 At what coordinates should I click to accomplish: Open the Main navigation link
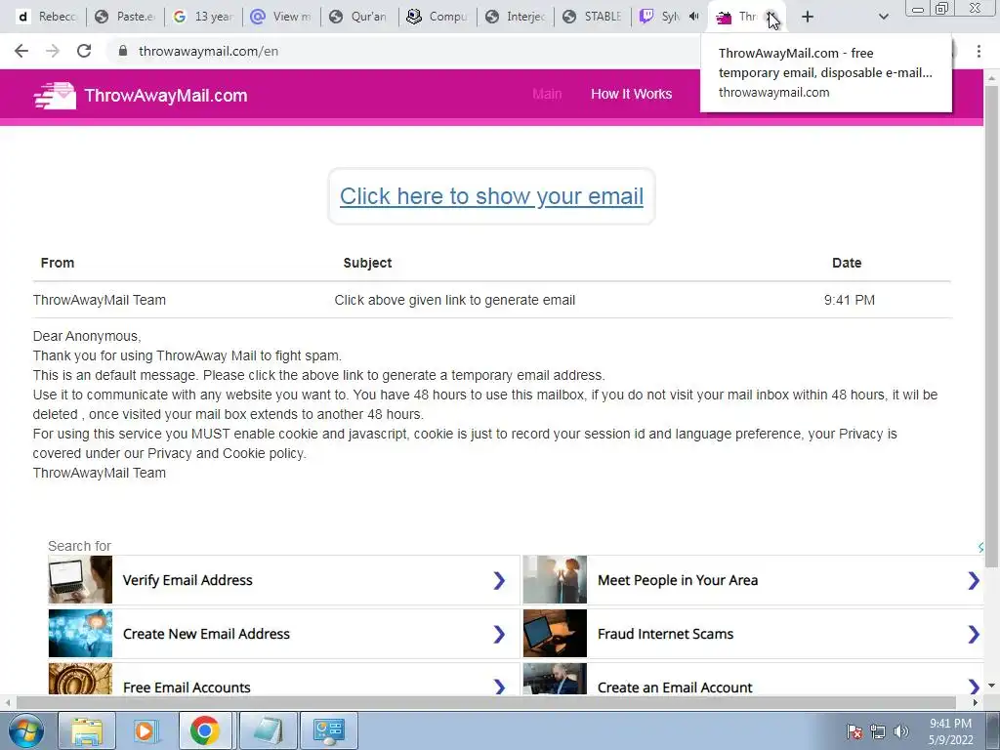point(547,94)
